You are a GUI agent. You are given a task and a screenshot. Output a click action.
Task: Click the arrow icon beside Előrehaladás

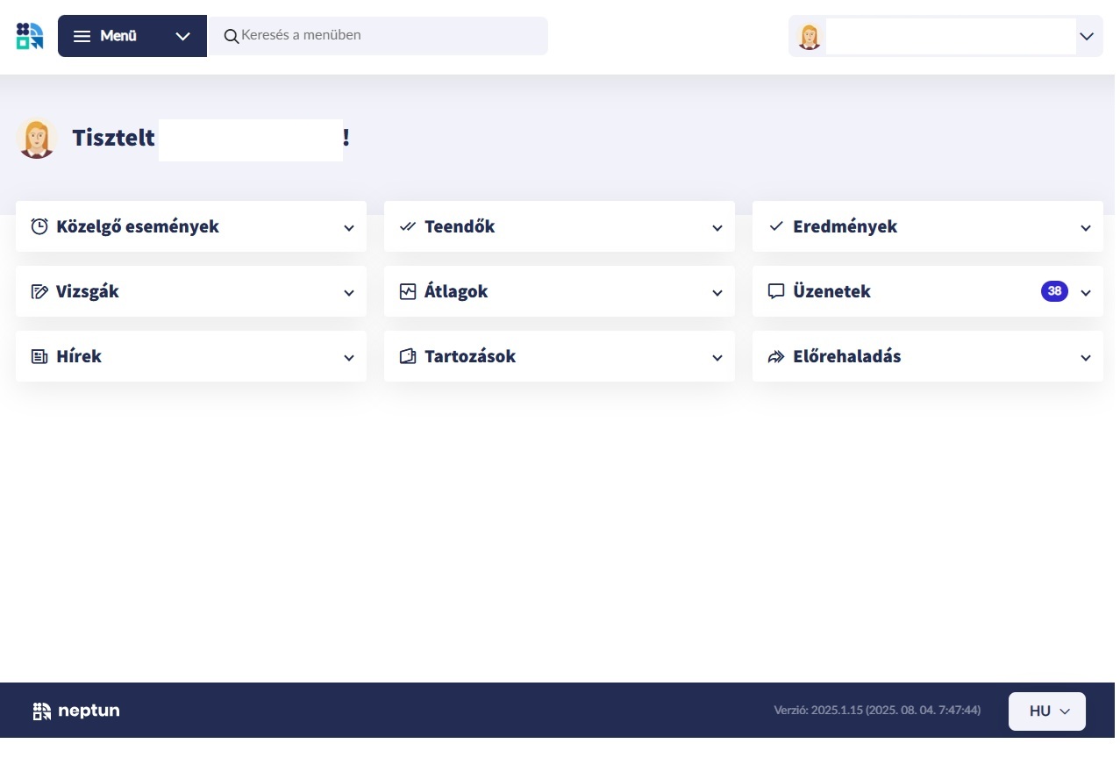point(776,357)
